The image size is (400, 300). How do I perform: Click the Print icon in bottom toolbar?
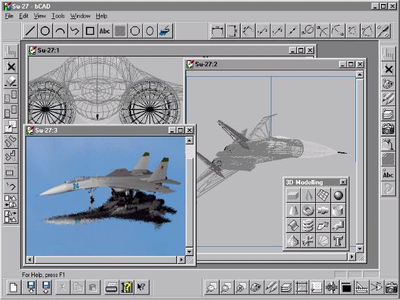pyautogui.click(x=112, y=287)
